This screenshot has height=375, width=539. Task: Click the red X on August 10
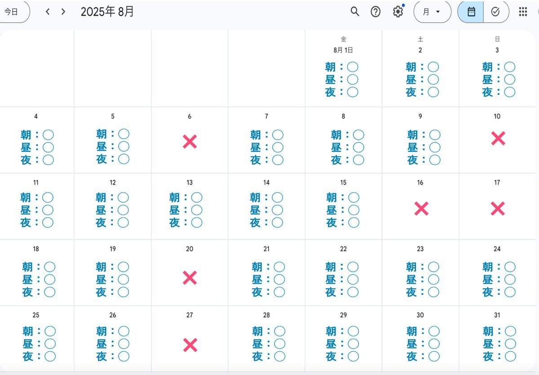(x=498, y=138)
